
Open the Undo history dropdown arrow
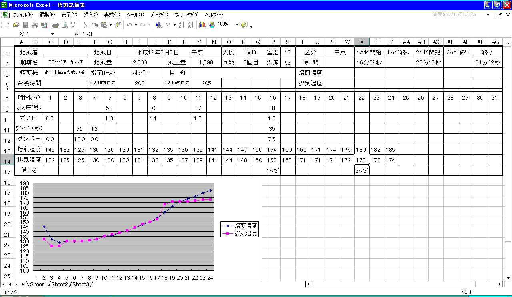pyautogui.click(x=136, y=25)
